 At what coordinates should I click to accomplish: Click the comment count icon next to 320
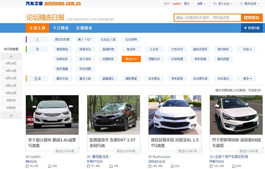pos(49,166)
